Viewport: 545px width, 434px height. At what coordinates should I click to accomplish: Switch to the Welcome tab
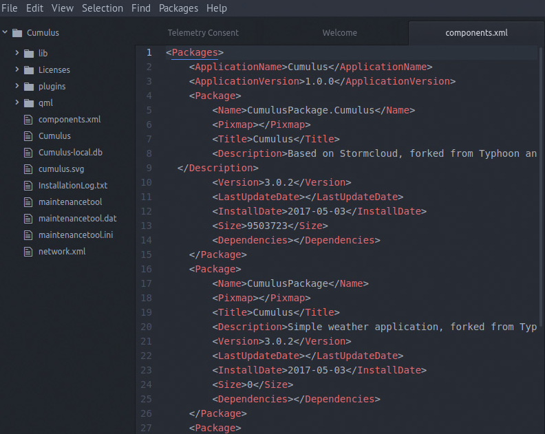[x=340, y=32]
